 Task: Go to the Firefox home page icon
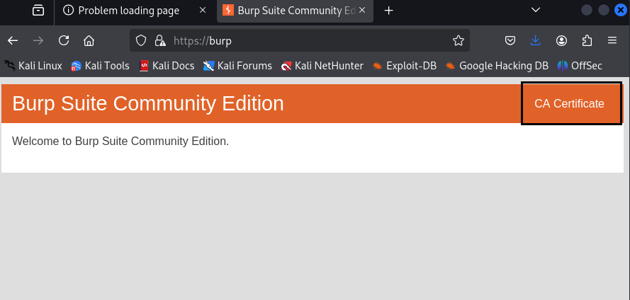[89, 40]
